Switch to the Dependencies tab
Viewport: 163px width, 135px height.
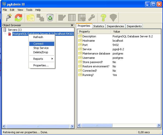pyautogui.click(x=115, y=26)
